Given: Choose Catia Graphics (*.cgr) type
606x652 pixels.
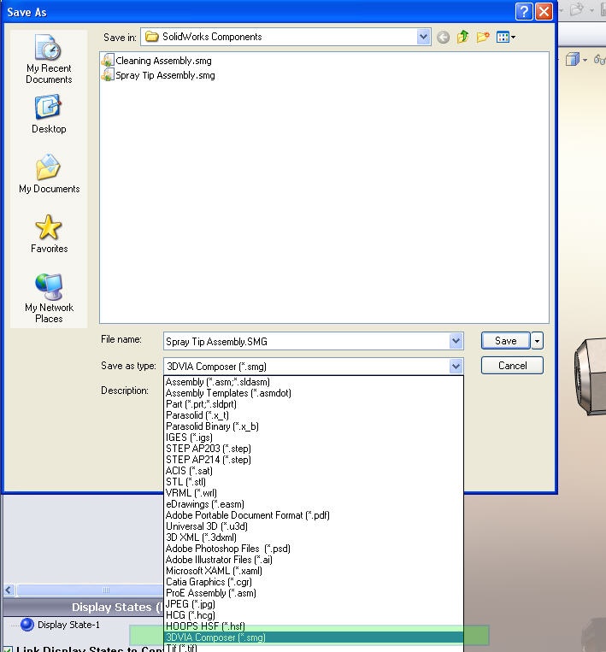Looking at the screenshot, I should 313,582.
